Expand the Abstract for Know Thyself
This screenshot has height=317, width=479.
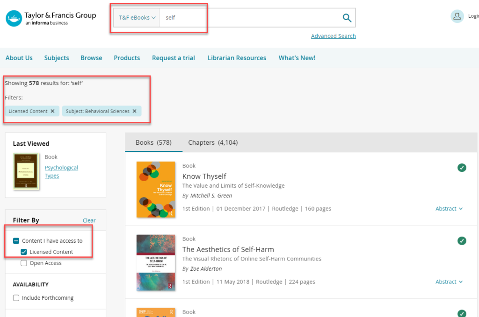coord(449,209)
